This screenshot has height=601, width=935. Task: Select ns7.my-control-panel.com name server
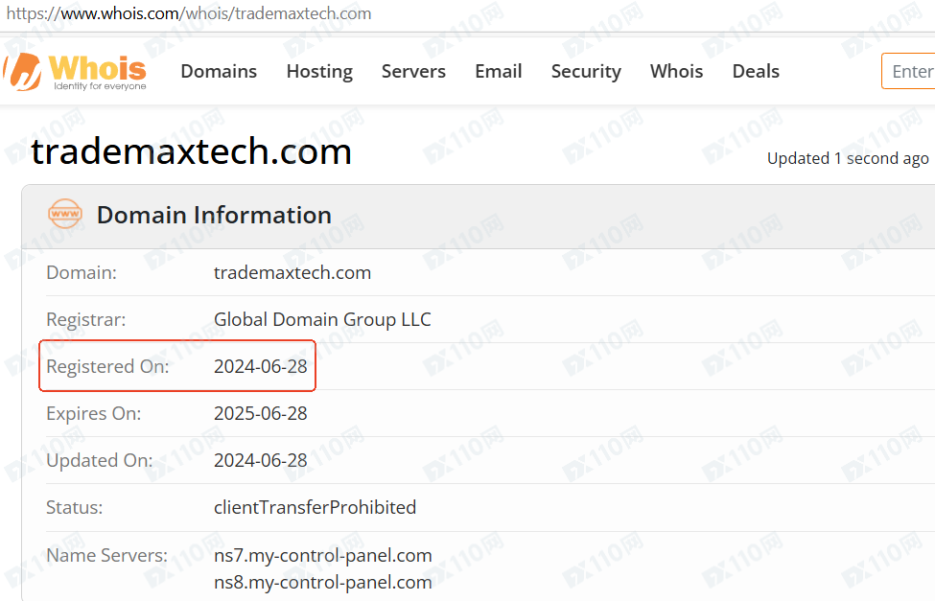(x=322, y=556)
